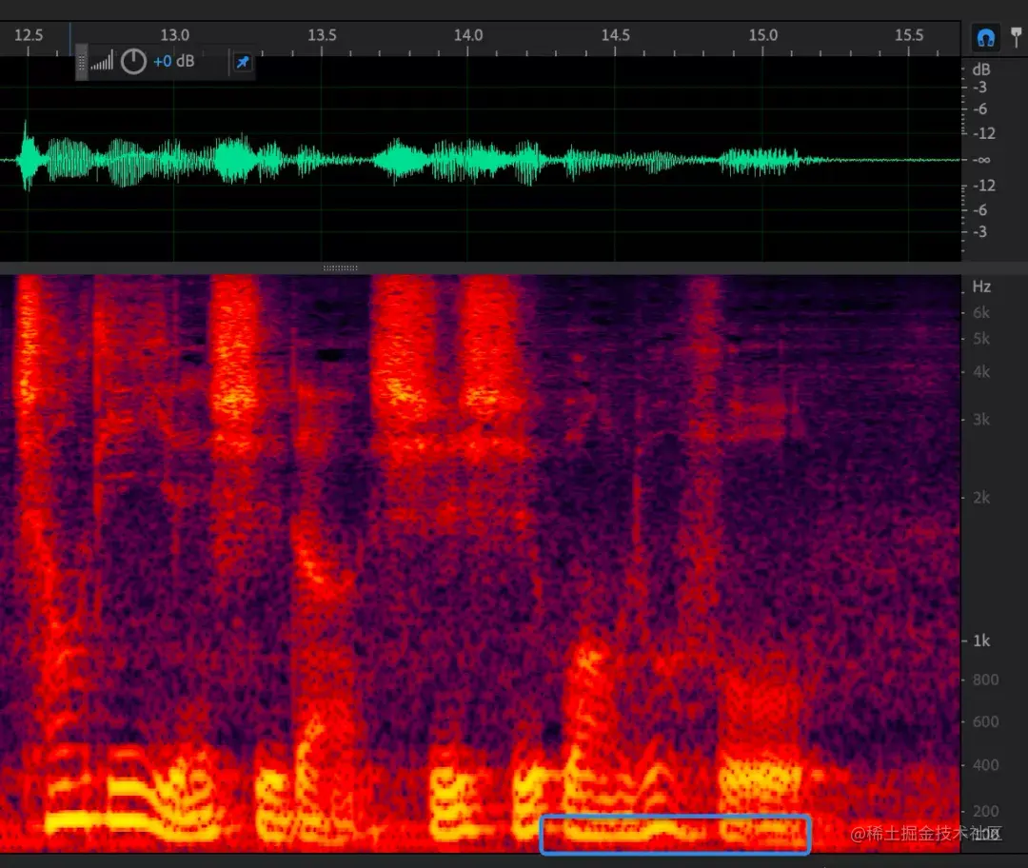Click the 13.5 mark on time ruler
The image size is (1028, 868).
322,35
